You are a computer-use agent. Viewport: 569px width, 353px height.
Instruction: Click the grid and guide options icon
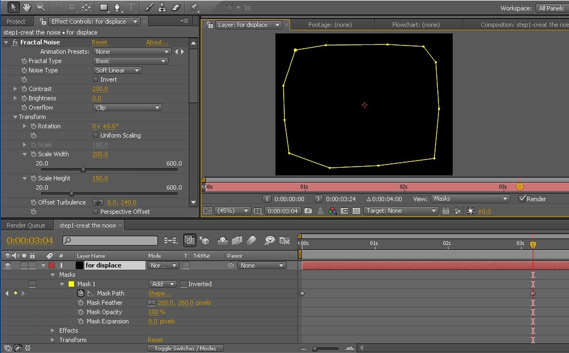click(x=258, y=210)
